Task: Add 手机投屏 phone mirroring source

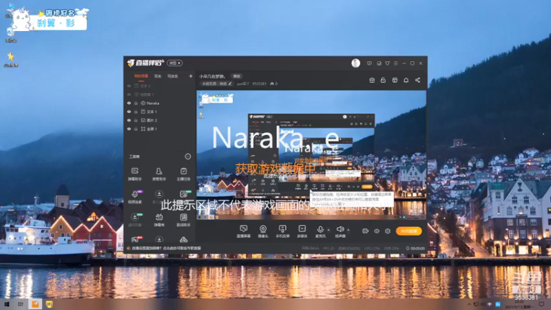Action: [282, 231]
